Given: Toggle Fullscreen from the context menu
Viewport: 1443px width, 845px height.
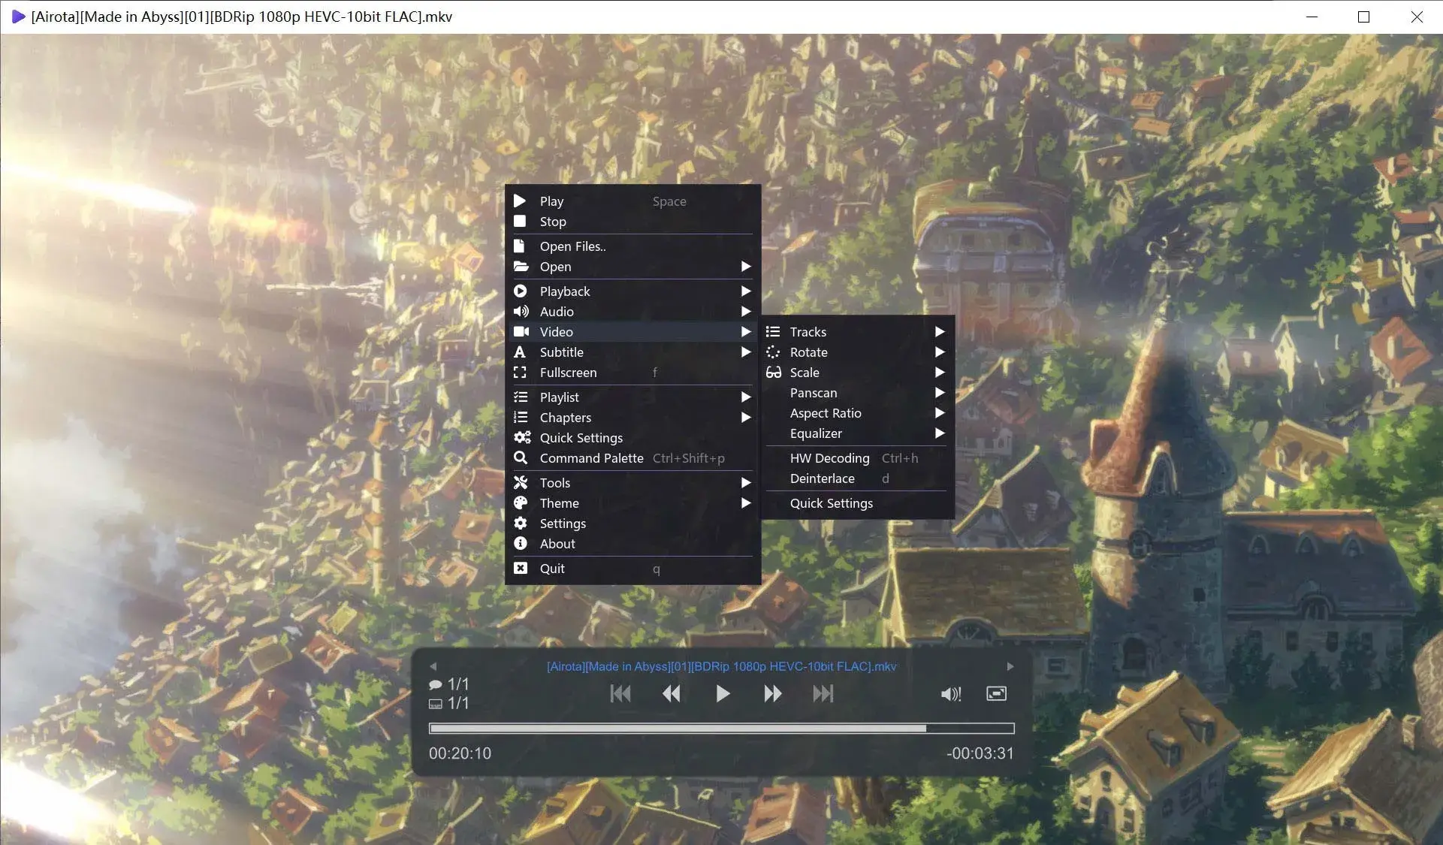Looking at the screenshot, I should [x=568, y=372].
